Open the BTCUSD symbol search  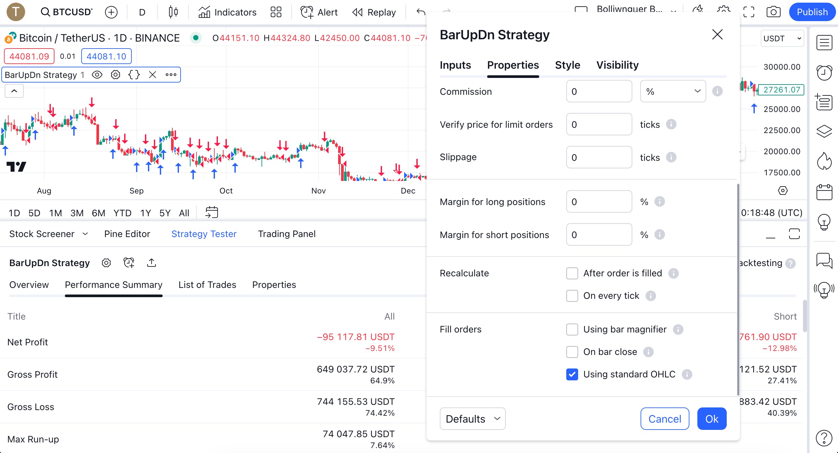pos(66,12)
